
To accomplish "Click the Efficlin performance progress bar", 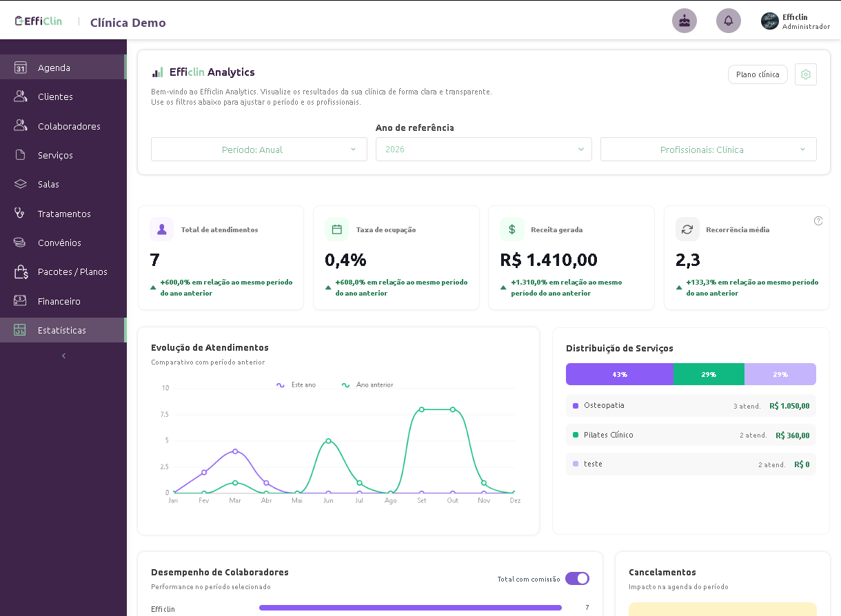I will (410, 608).
